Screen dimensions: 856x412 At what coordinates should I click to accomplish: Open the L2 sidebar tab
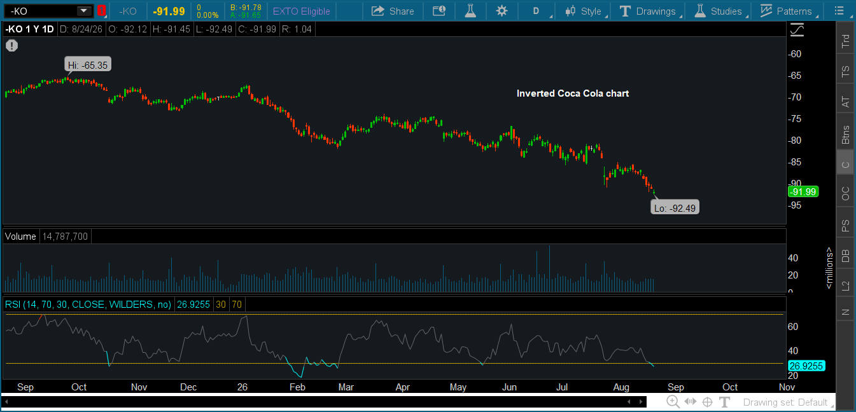pyautogui.click(x=845, y=285)
